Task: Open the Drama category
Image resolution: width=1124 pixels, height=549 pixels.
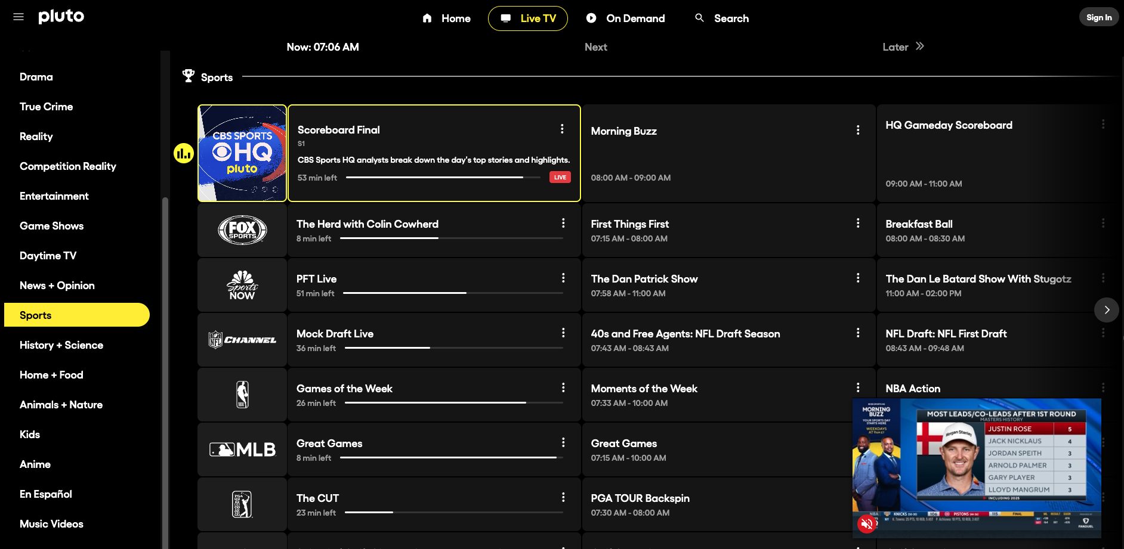Action: (x=36, y=76)
